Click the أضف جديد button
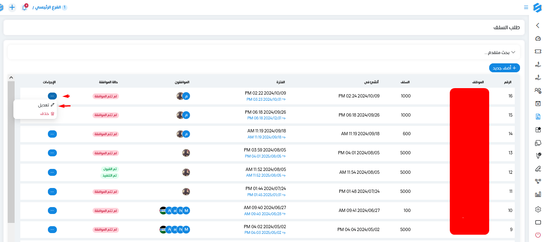The height and width of the screenshot is (242, 546). 505,68
